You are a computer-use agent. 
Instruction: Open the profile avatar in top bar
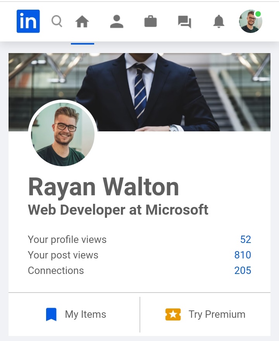click(x=250, y=21)
